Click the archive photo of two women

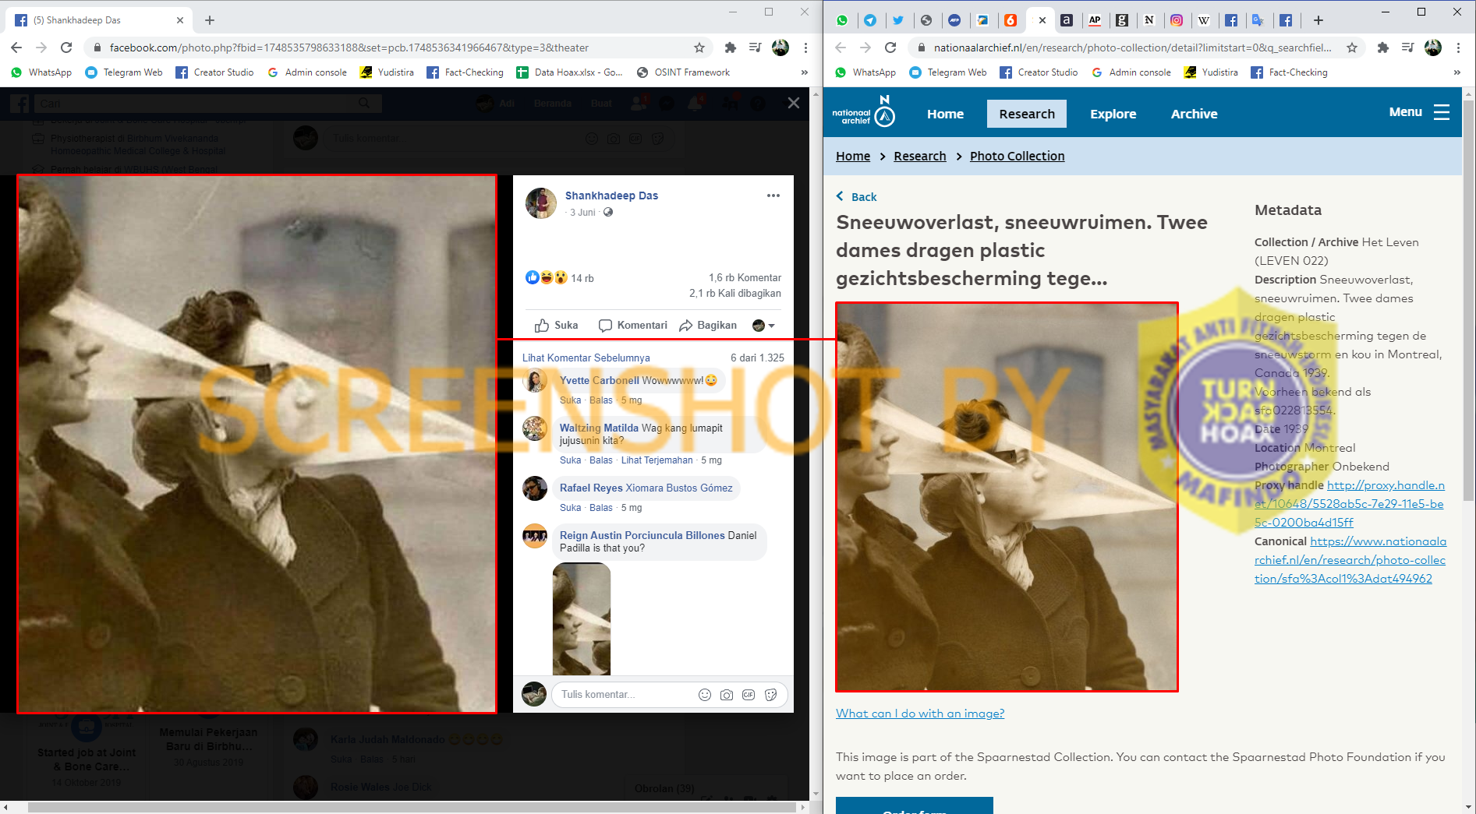click(1007, 497)
